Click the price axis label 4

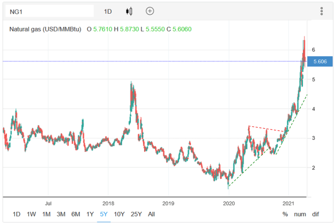click(313, 109)
